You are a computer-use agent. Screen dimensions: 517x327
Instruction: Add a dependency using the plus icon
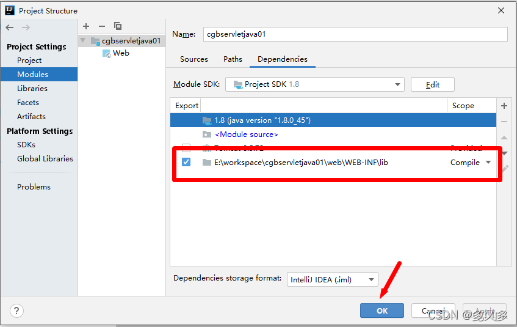click(504, 106)
